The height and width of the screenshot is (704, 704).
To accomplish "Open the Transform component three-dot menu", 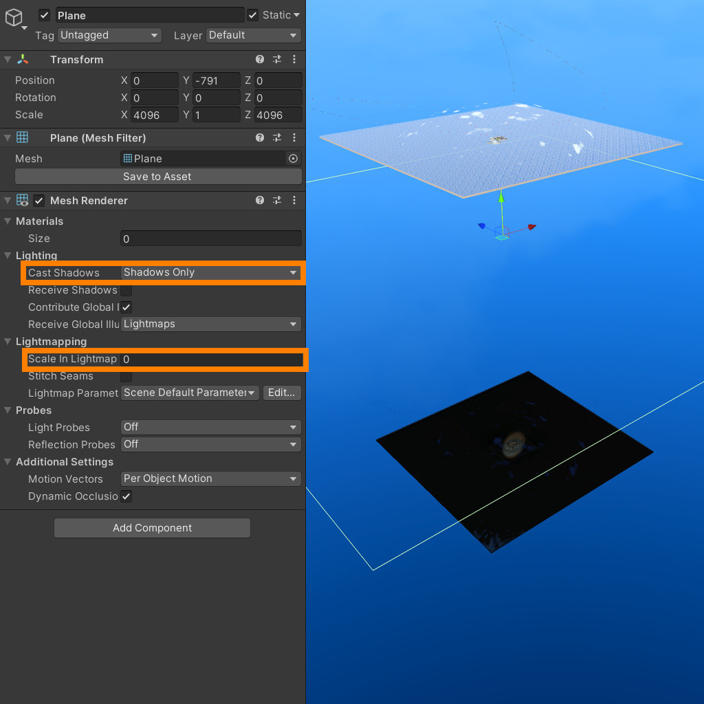I will pos(294,59).
